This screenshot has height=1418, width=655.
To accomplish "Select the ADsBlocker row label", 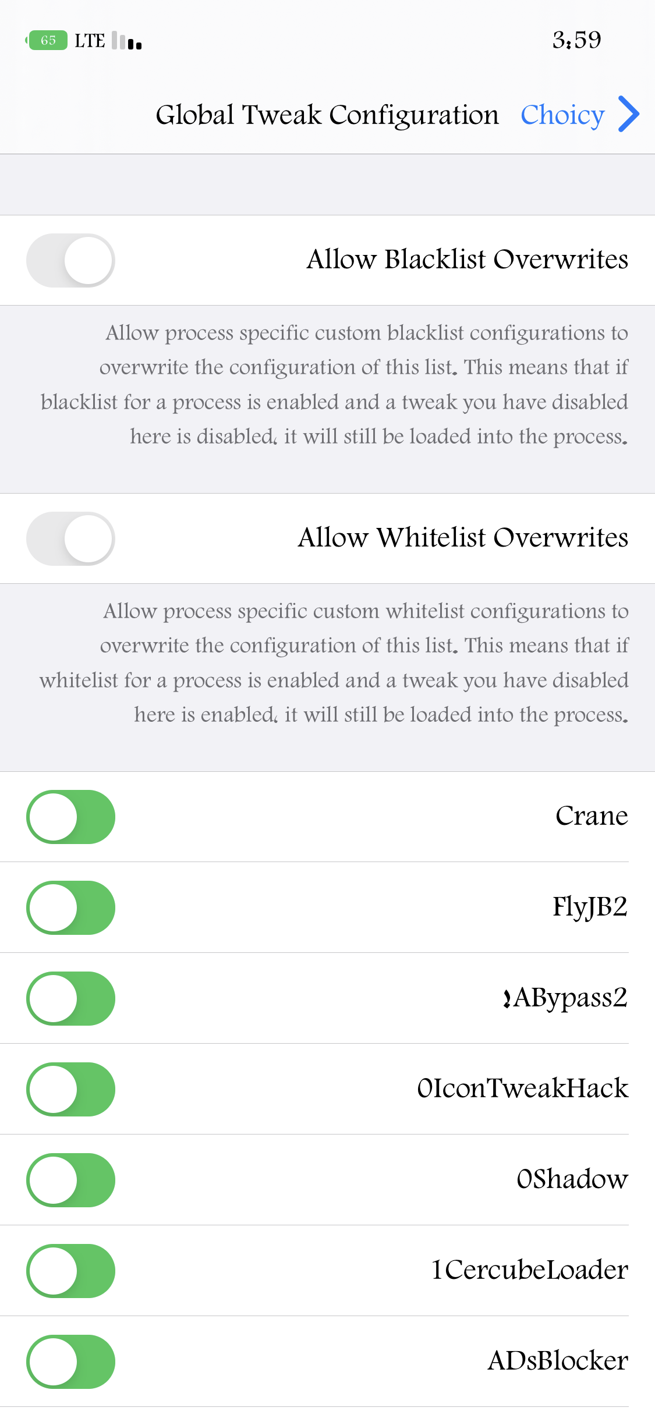I will pyautogui.click(x=558, y=1361).
